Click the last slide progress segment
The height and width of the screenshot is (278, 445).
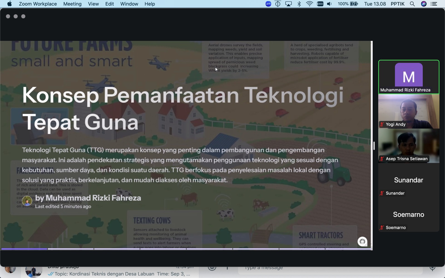[348, 249]
